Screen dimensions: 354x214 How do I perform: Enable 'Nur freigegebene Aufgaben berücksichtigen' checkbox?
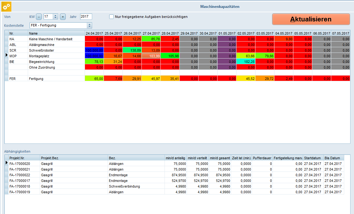pos(111,17)
